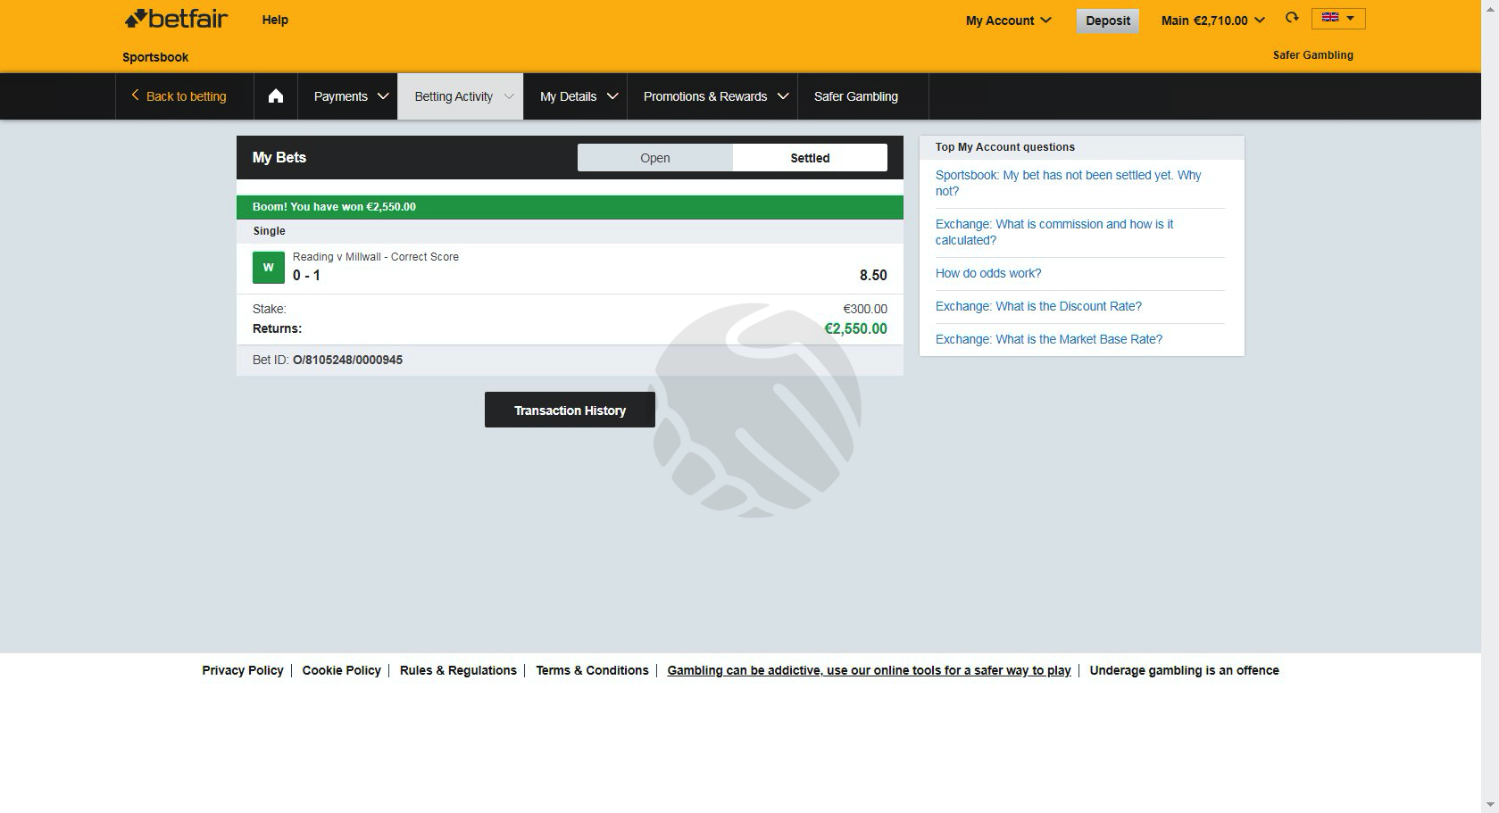The width and height of the screenshot is (1499, 813).
Task: Click the Sportsbook label in header
Action: pos(155,57)
